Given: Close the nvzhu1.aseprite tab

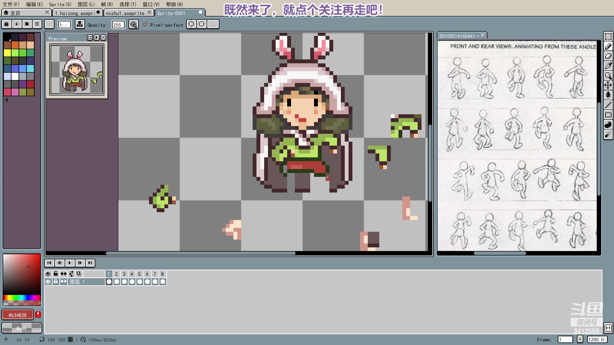Looking at the screenshot, I should click(149, 12).
